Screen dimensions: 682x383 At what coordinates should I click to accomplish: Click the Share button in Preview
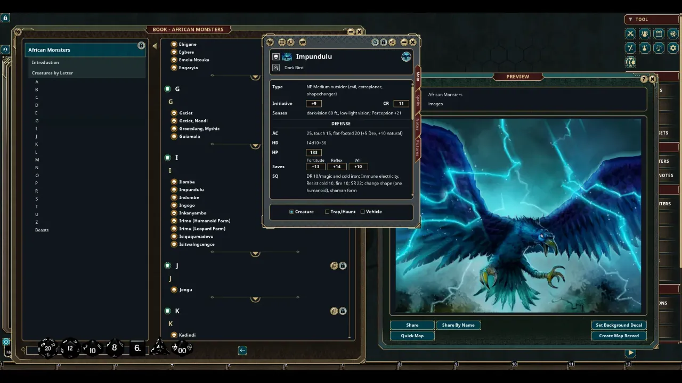tap(412, 325)
